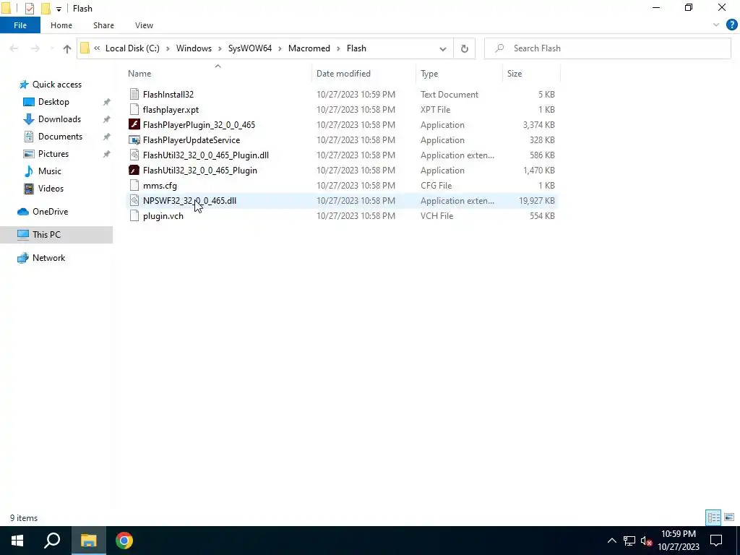Open Google Chrome from the taskbar
The width and height of the screenshot is (740, 555).
124,541
